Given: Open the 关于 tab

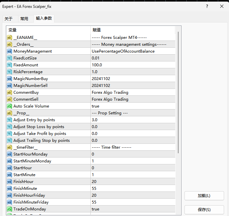Looking at the screenshot, I should pos(9,19).
